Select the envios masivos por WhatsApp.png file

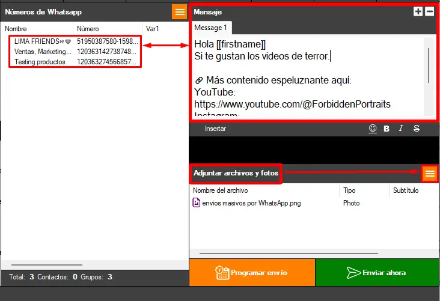251,203
